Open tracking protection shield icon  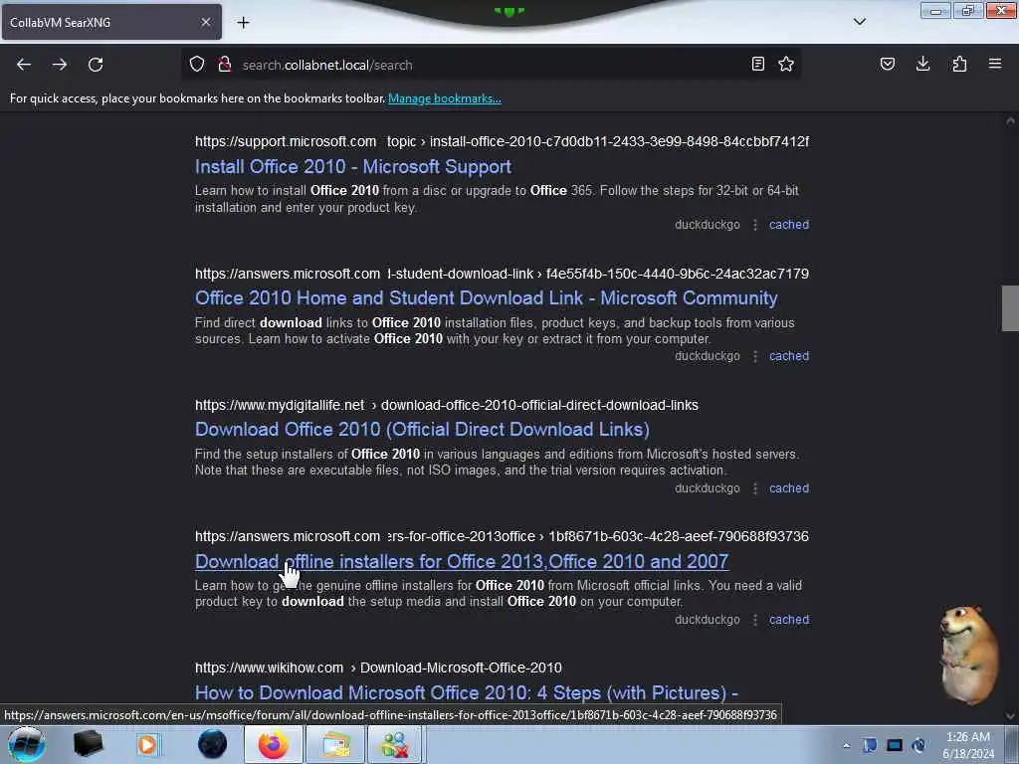click(197, 65)
